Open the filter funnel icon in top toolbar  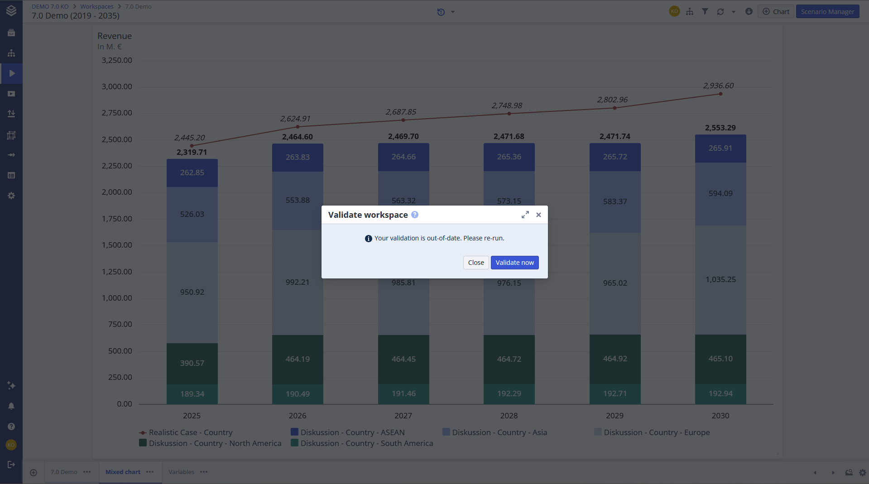[x=705, y=12]
